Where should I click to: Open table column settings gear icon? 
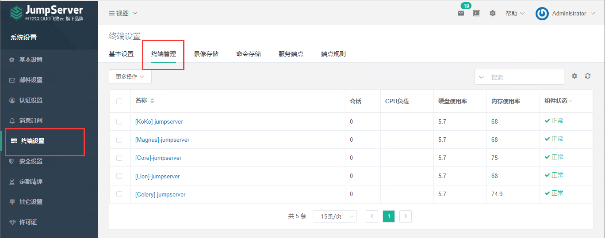click(x=574, y=76)
